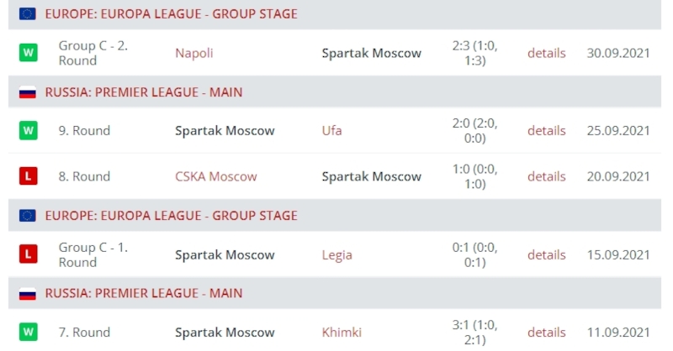
Task: Click the red L badge for CSKA Moscow match
Action: 28,176
